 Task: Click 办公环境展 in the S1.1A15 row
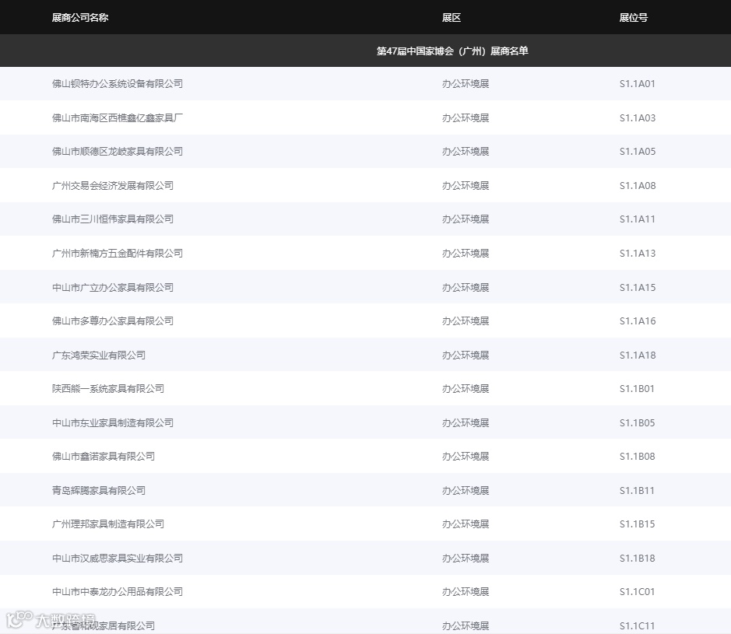(x=466, y=287)
